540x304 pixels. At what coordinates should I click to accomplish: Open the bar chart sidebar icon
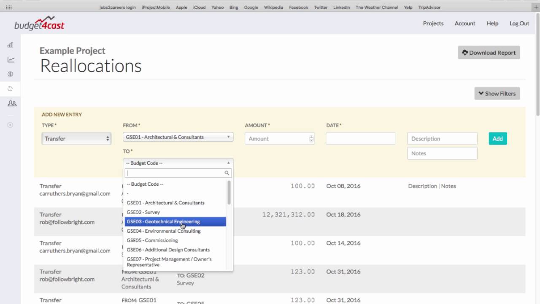click(11, 45)
